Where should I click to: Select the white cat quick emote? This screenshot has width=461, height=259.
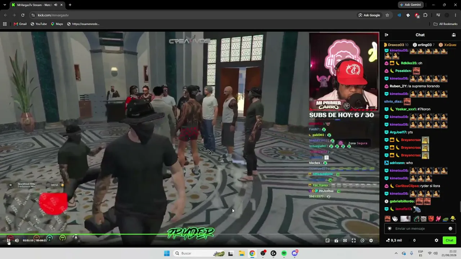(424, 219)
